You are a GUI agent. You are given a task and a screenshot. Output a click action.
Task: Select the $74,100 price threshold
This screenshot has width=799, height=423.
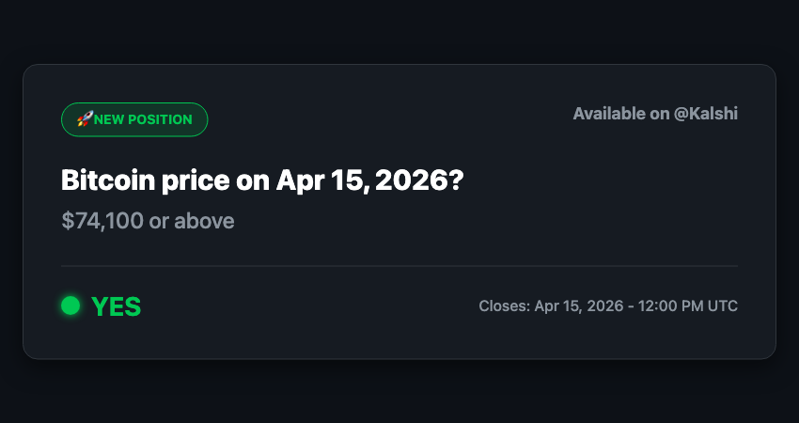[x=102, y=221]
